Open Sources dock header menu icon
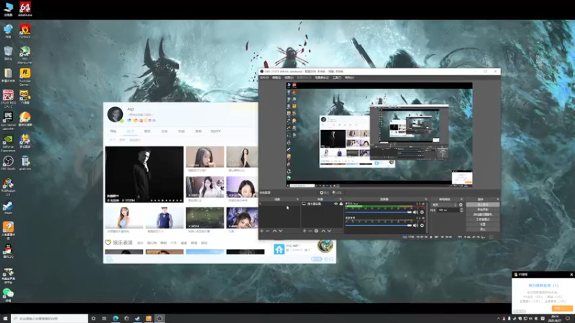 click(x=340, y=200)
